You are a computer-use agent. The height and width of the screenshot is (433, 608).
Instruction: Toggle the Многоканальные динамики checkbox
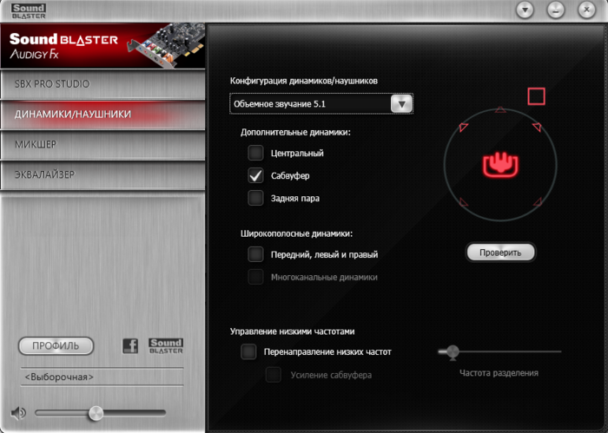pyautogui.click(x=255, y=277)
